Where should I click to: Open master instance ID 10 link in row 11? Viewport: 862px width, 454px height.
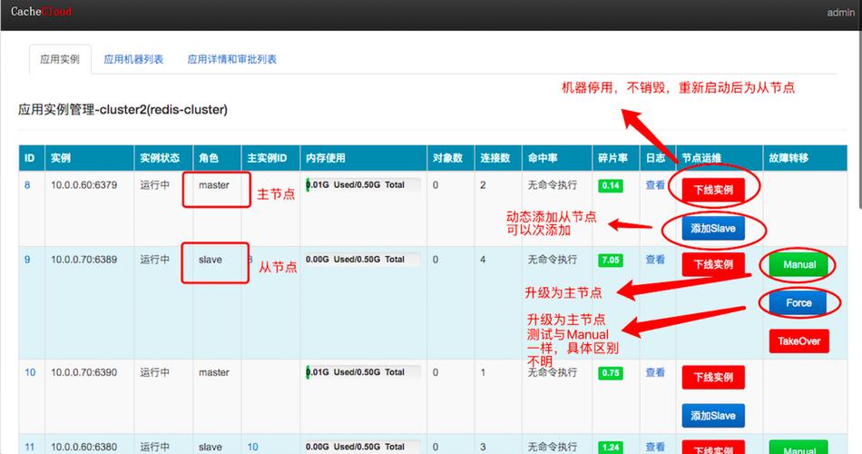tap(252, 447)
